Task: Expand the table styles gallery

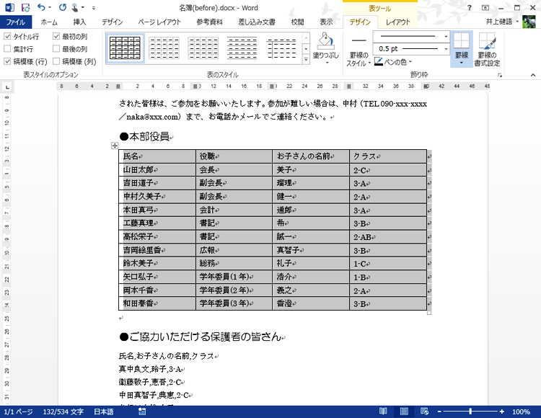Action: coord(306,60)
